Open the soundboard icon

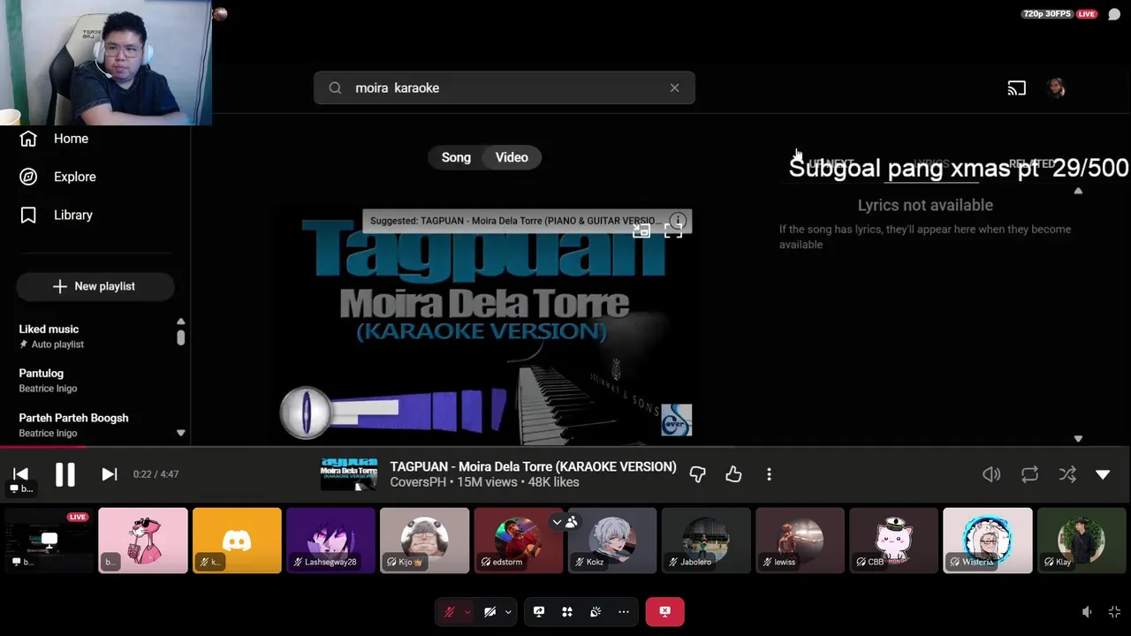tap(596, 611)
